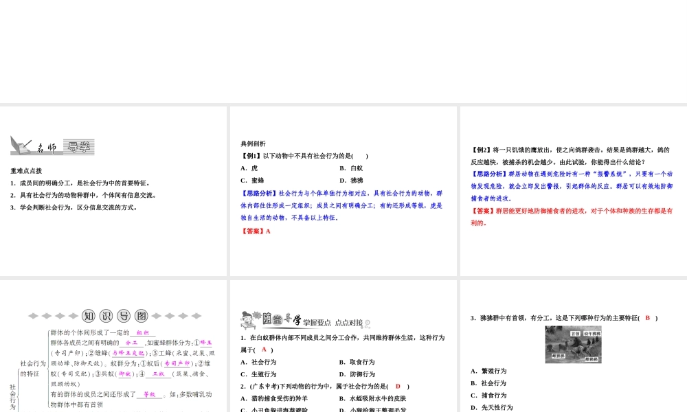The image size is (687, 412).
Task: Choose option A. 社会行为 in question 1
Action: coord(258,362)
